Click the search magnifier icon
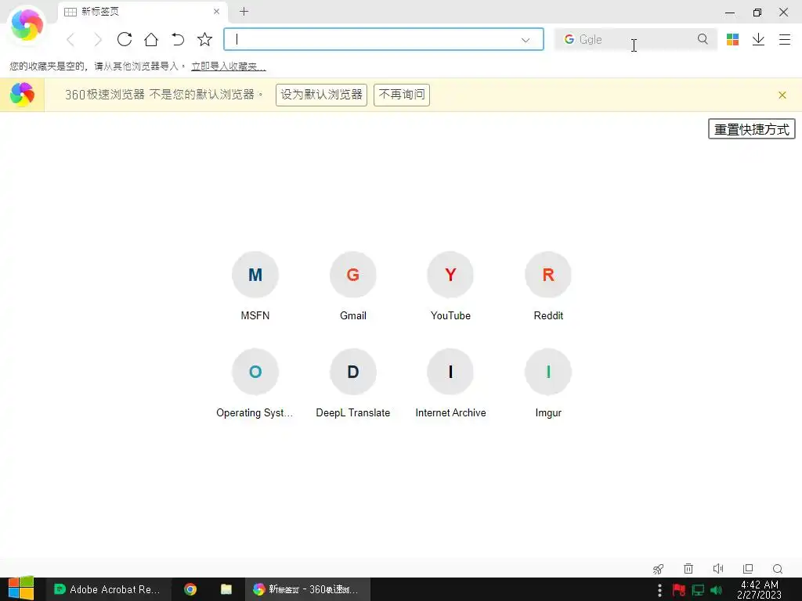802x601 pixels. point(703,39)
